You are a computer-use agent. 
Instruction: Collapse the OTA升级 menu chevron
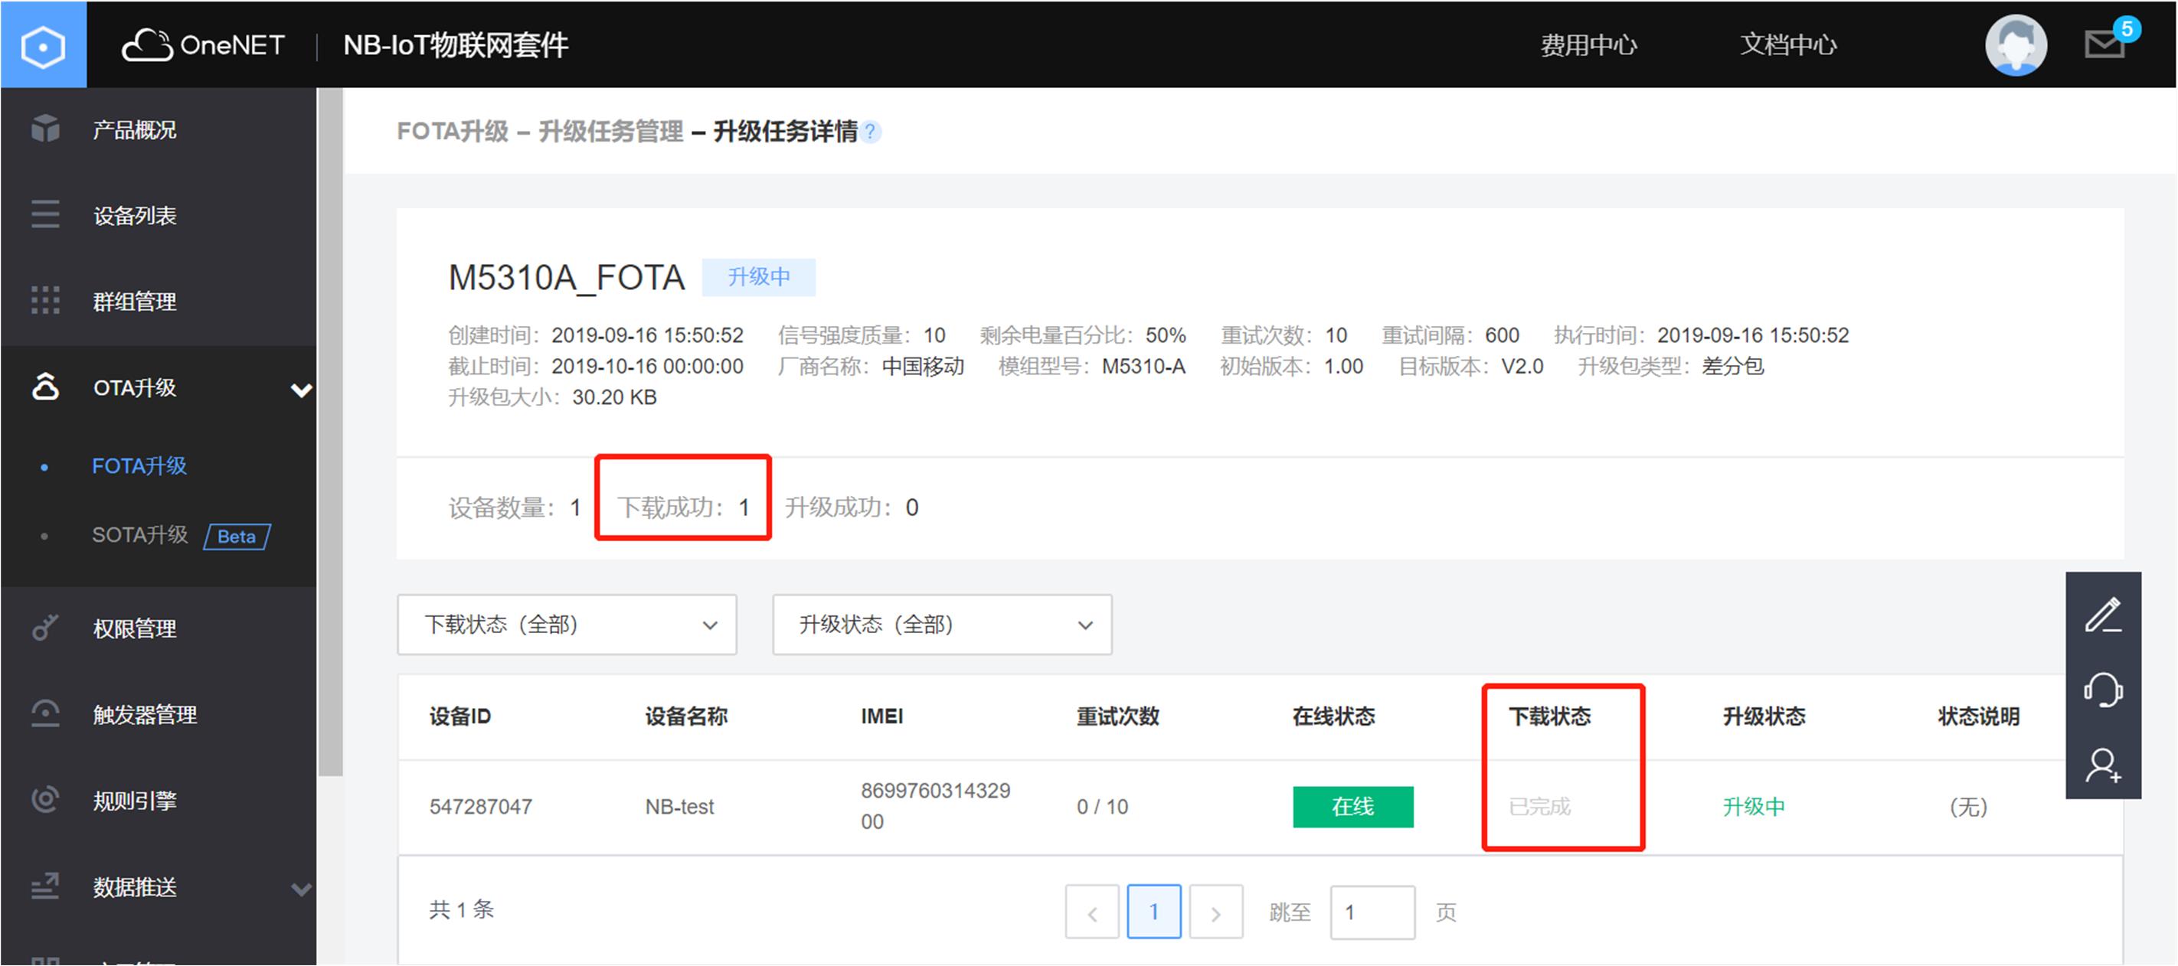pyautogui.click(x=301, y=390)
